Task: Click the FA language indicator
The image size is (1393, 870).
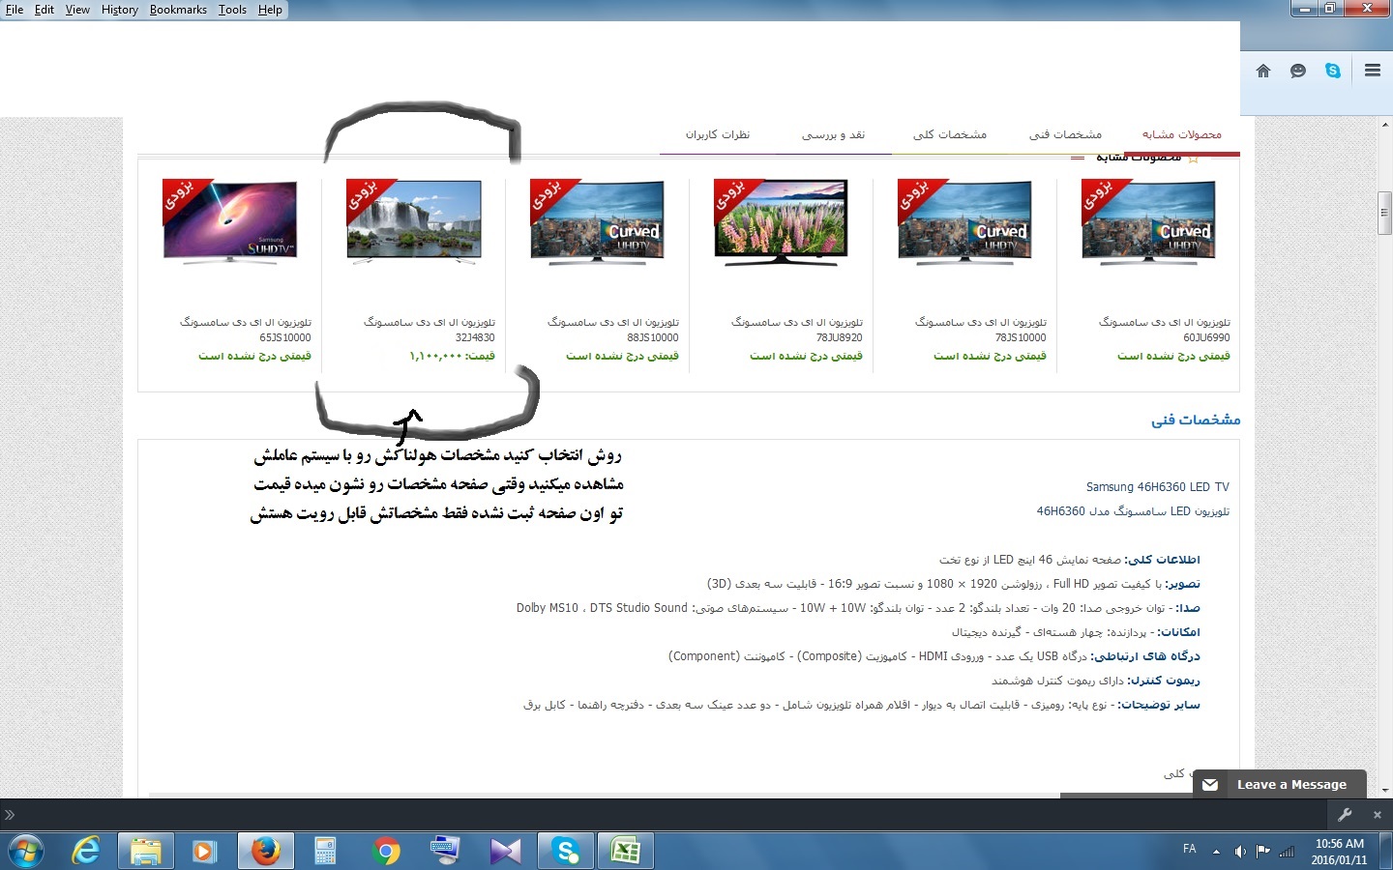Action: 1189,850
